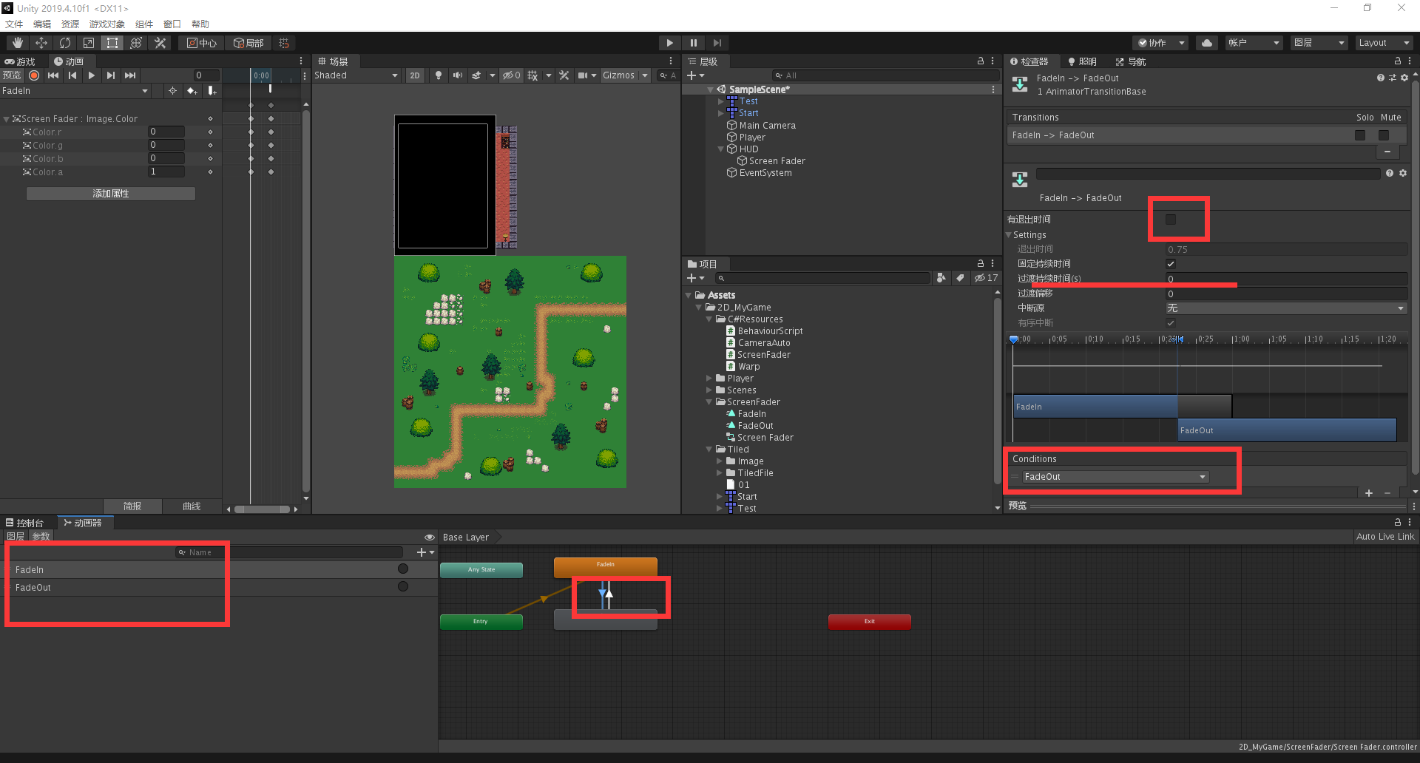Open the 中断源 dropdown showing 无
1420x763 pixels.
(x=1285, y=308)
